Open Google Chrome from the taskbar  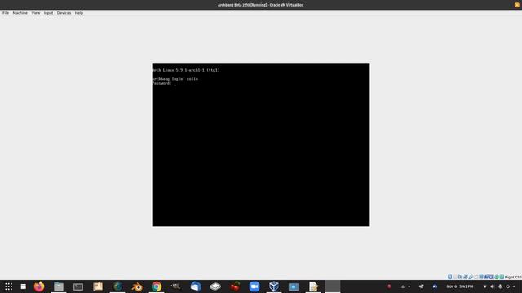point(157,286)
